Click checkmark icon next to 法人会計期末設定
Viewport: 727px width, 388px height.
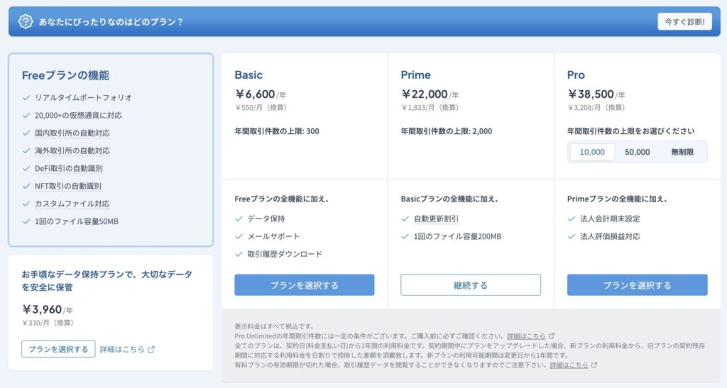[x=572, y=218]
